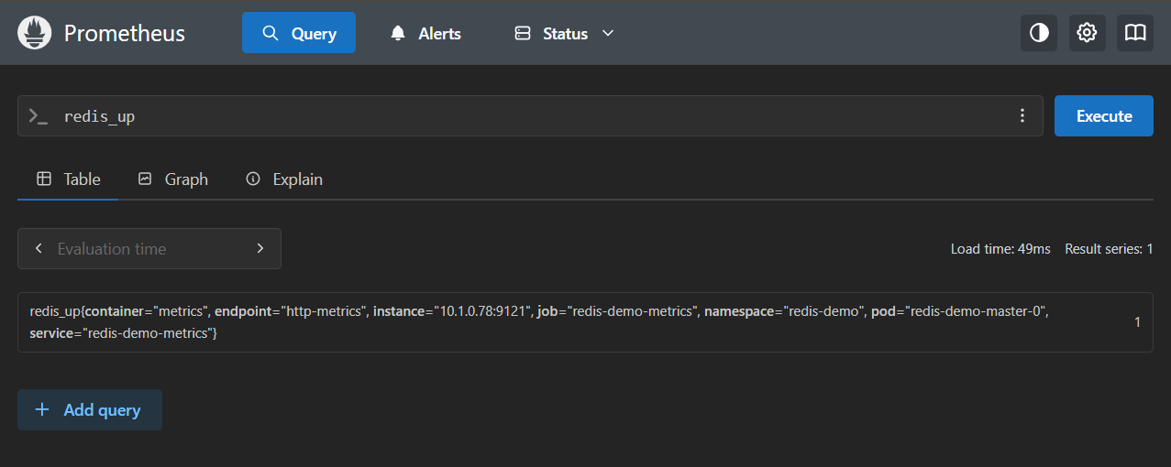This screenshot has height=467, width=1171.
Task: Open the query options three-dot menu
Action: pyautogui.click(x=1022, y=115)
